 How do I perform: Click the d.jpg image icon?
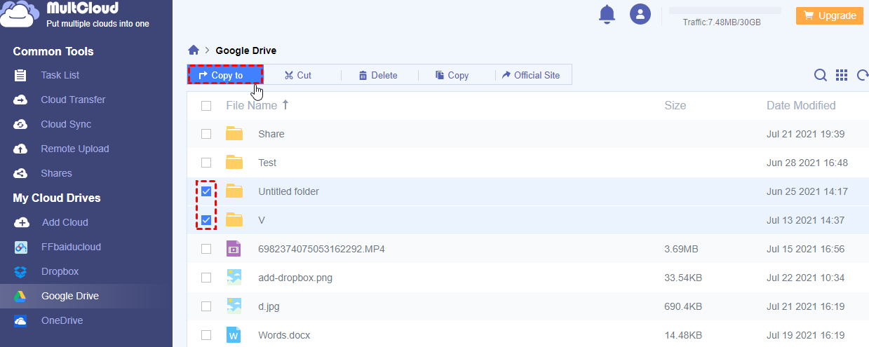click(234, 306)
